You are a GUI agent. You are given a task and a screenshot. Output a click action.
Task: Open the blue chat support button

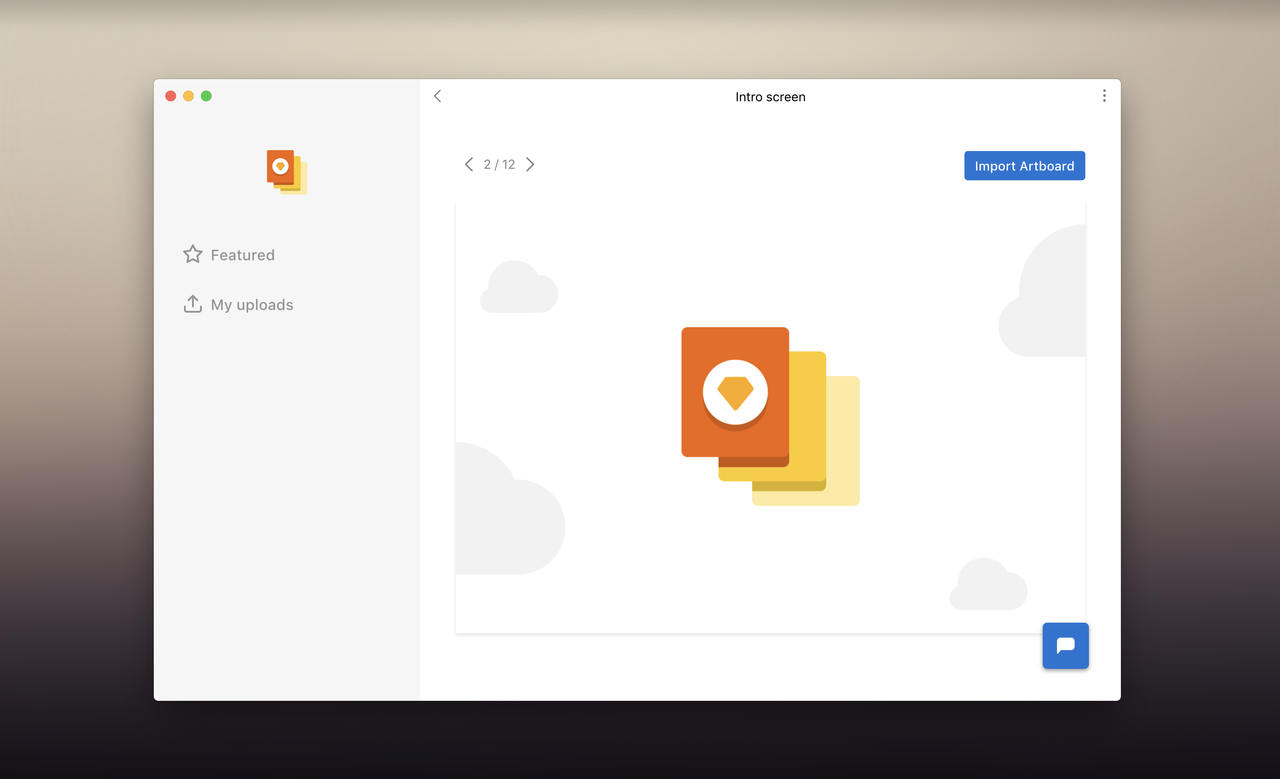point(1065,646)
